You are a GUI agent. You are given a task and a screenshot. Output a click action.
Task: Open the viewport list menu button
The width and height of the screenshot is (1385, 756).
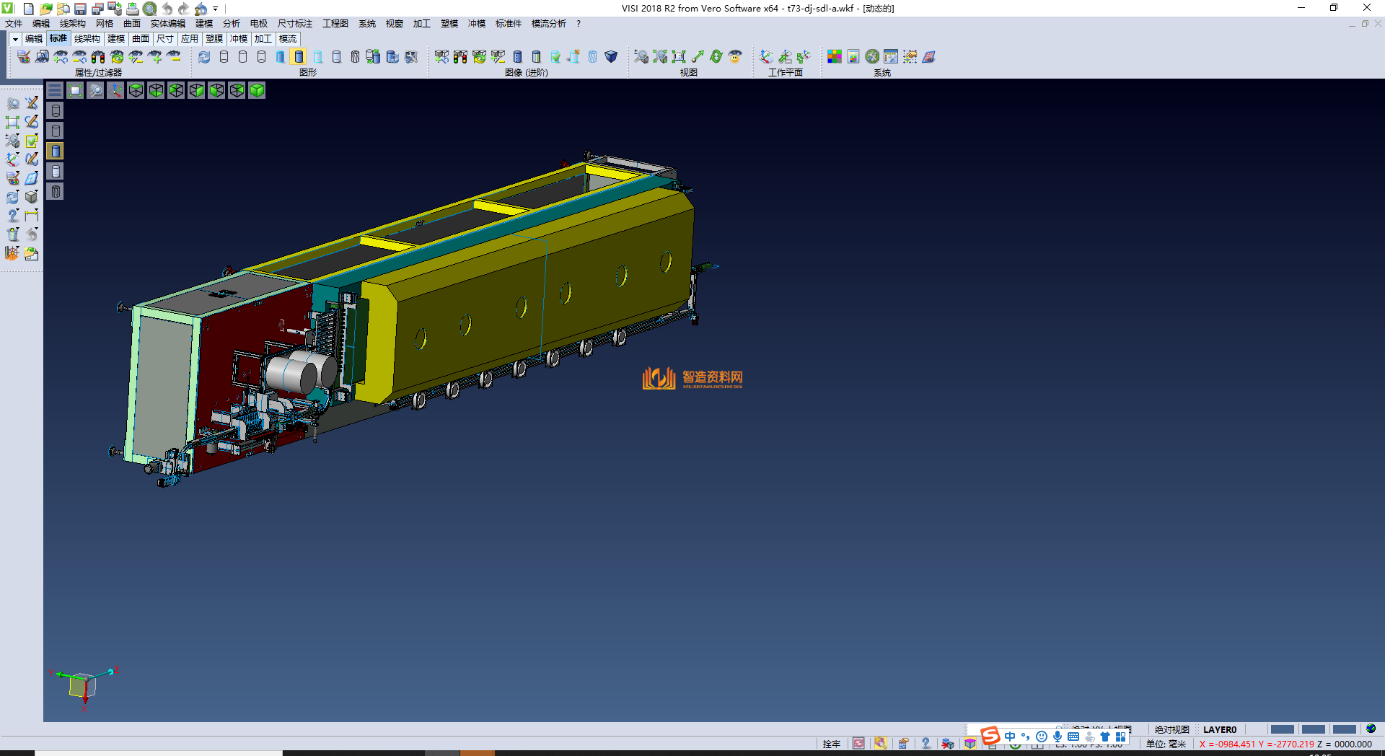[55, 90]
